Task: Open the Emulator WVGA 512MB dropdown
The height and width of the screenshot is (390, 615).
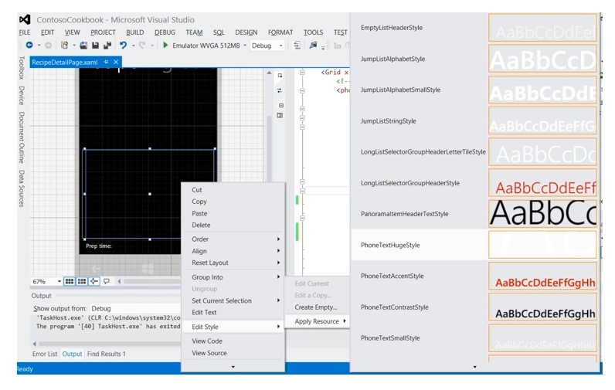Action: click(245, 46)
